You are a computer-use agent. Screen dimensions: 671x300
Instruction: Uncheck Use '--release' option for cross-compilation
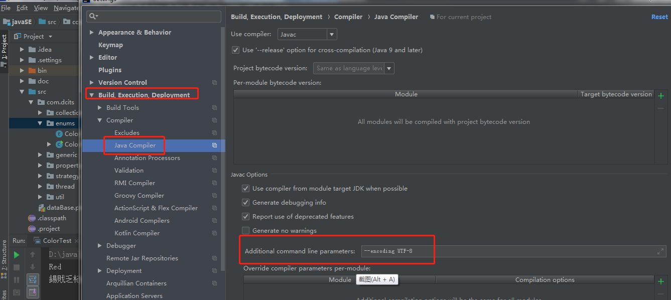pyautogui.click(x=235, y=50)
